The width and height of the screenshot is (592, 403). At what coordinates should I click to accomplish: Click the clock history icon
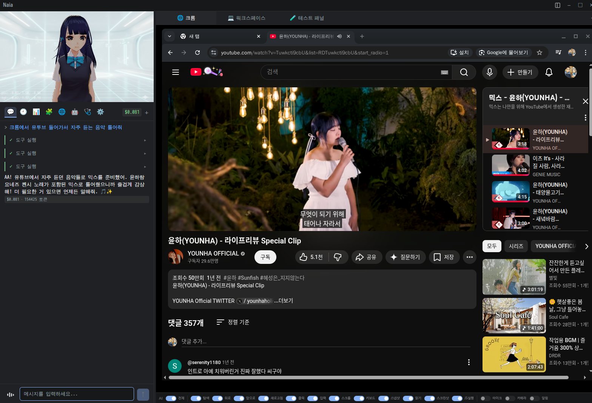click(23, 112)
